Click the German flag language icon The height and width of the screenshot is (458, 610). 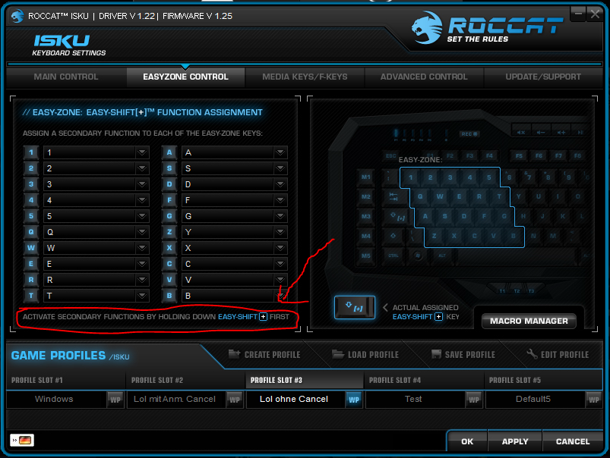(22, 440)
